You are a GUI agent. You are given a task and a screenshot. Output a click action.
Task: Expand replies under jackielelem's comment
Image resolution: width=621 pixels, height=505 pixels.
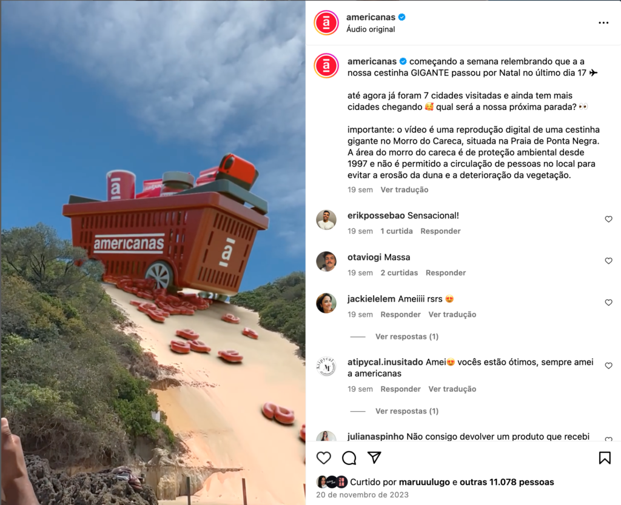(x=407, y=336)
